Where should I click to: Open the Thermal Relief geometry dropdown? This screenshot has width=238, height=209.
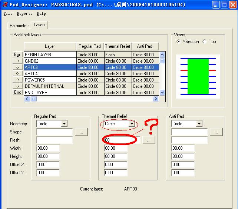click(132, 123)
